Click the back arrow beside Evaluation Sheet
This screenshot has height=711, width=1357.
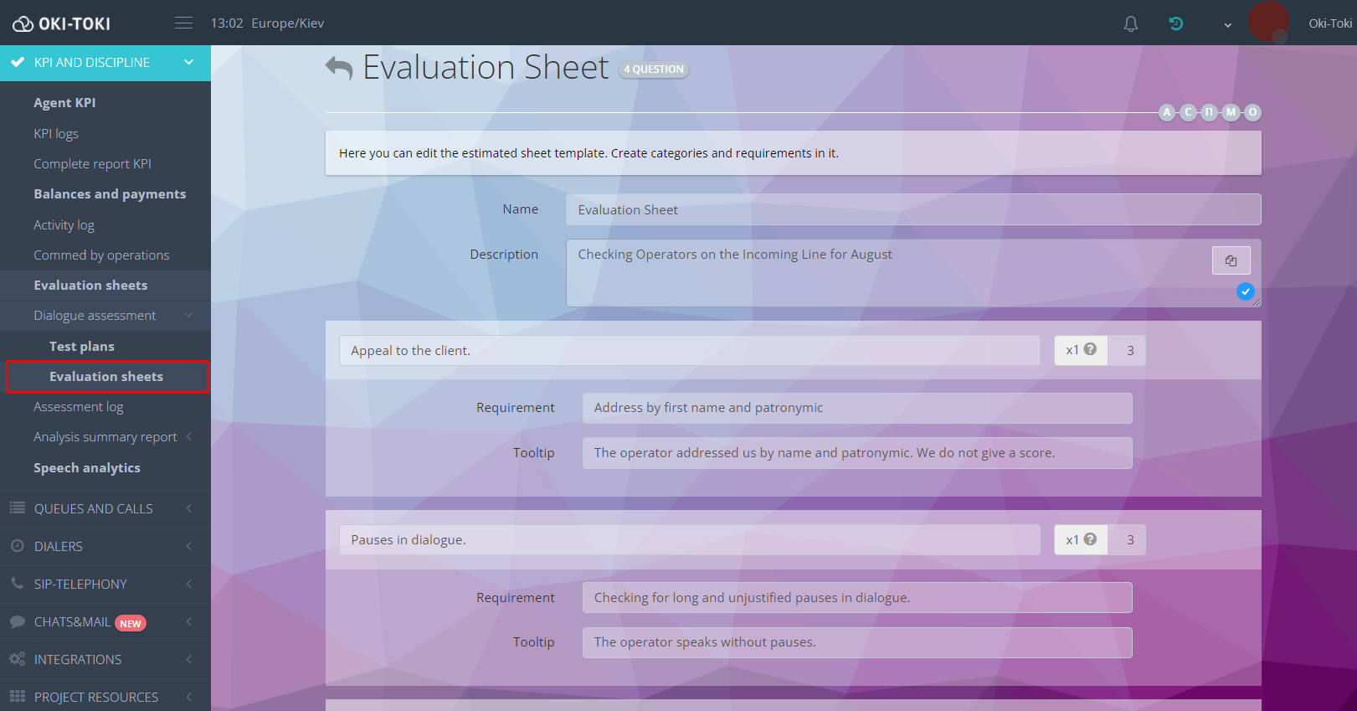pyautogui.click(x=339, y=68)
